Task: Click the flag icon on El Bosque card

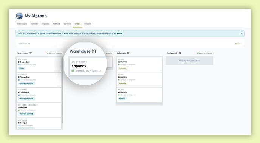Action: coord(19,125)
